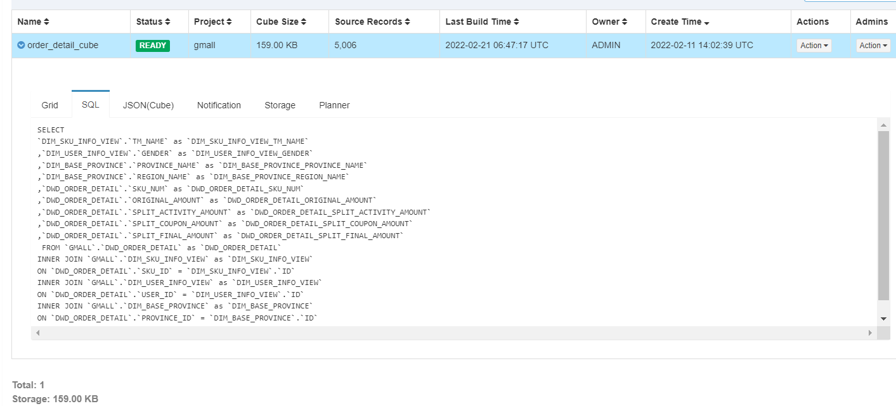Click the SQL panel scrollbar down arrow
The width and height of the screenshot is (896, 406).
pyautogui.click(x=883, y=319)
